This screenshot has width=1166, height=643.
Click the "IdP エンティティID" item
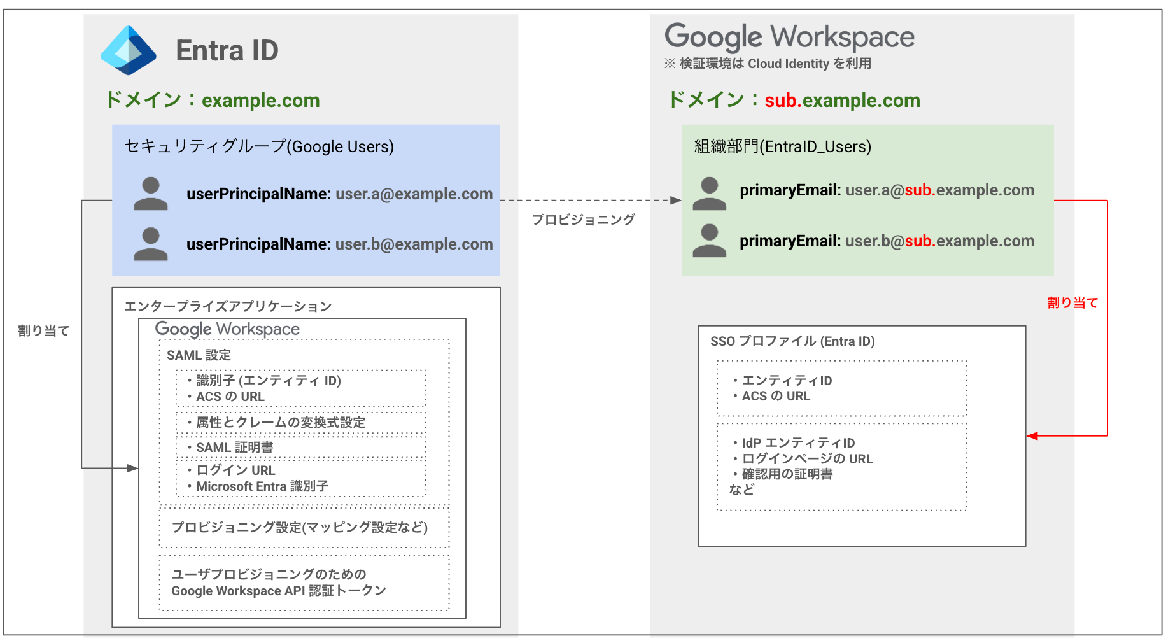pos(798,443)
